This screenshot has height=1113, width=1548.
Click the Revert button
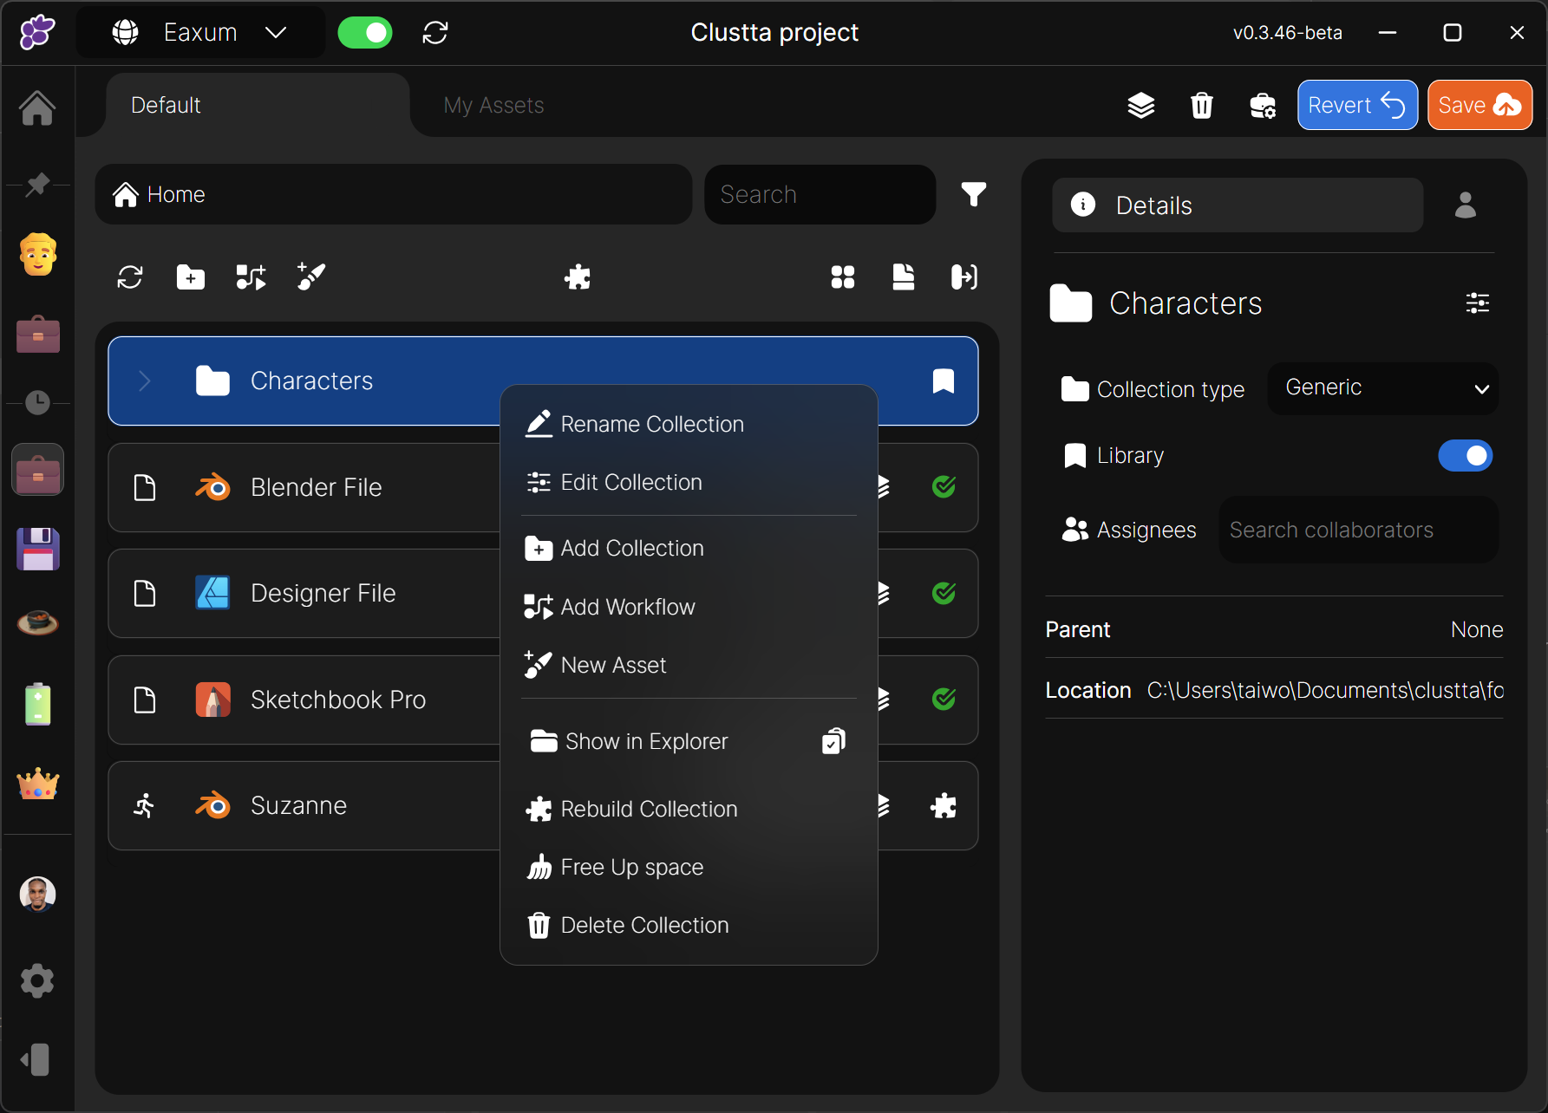[1357, 105]
